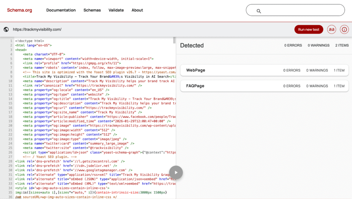352x199 pixels.
Task: Click the FAQPage row 1 ITEM count
Action: click(x=339, y=86)
